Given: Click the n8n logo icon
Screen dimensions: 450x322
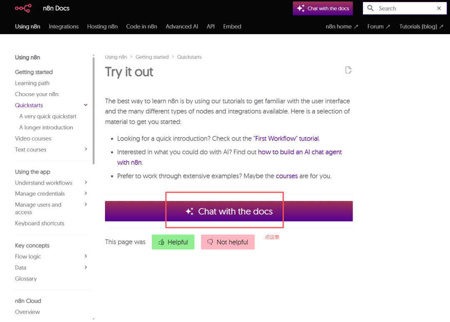Looking at the screenshot, I should [x=23, y=8].
